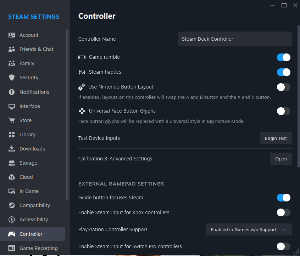Viewport: 300px width, 256px height.
Task: Enable Use Nintendo Button Layout
Action: point(283,87)
